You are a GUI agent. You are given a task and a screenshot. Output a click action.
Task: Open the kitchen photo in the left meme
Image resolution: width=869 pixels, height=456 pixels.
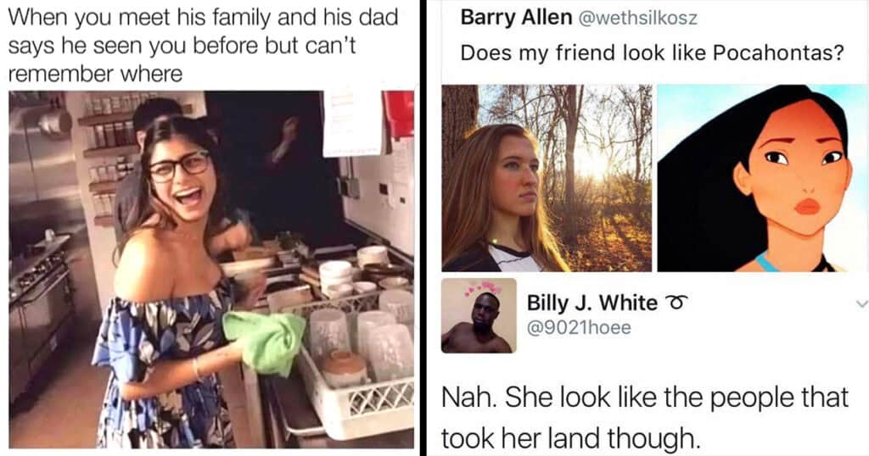(x=211, y=269)
